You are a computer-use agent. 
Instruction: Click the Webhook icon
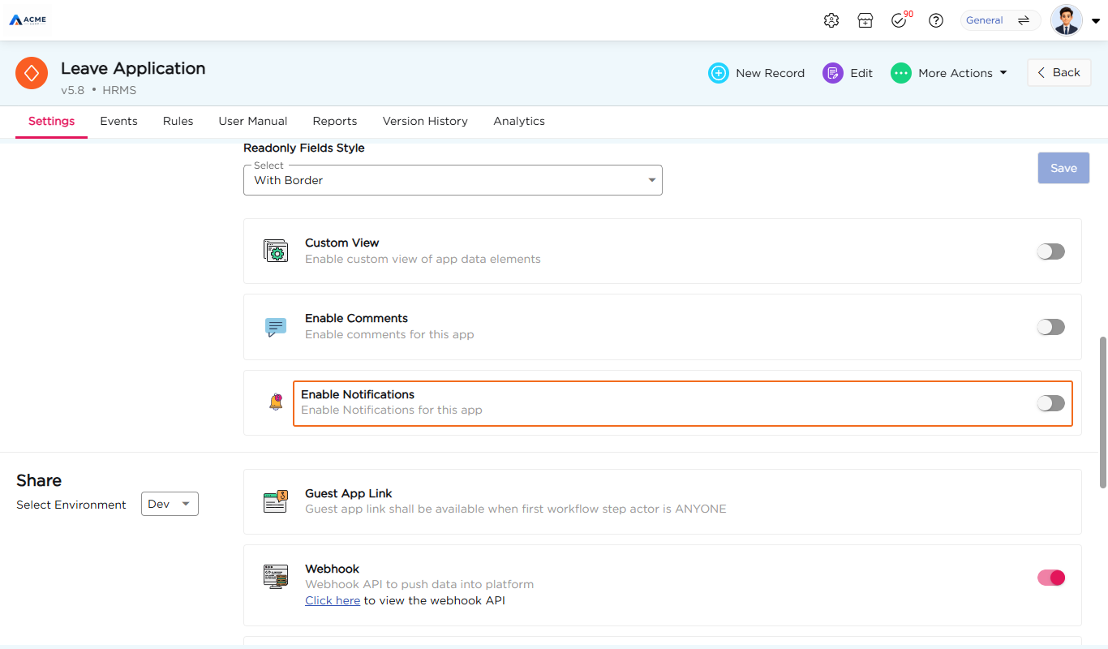276,577
